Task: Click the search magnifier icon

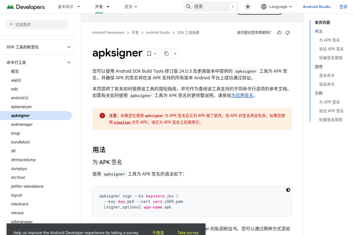Action: pos(188,7)
